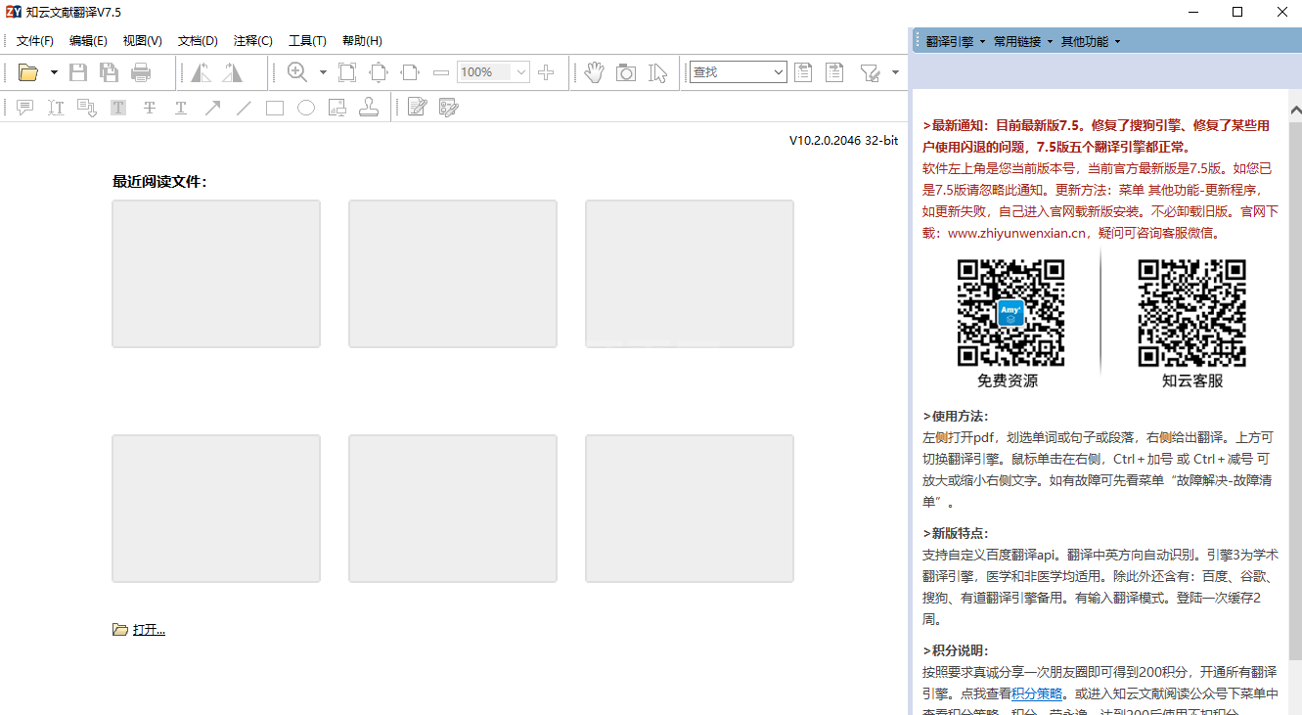
Task: Select the Snapshot camera tool
Action: 626,72
